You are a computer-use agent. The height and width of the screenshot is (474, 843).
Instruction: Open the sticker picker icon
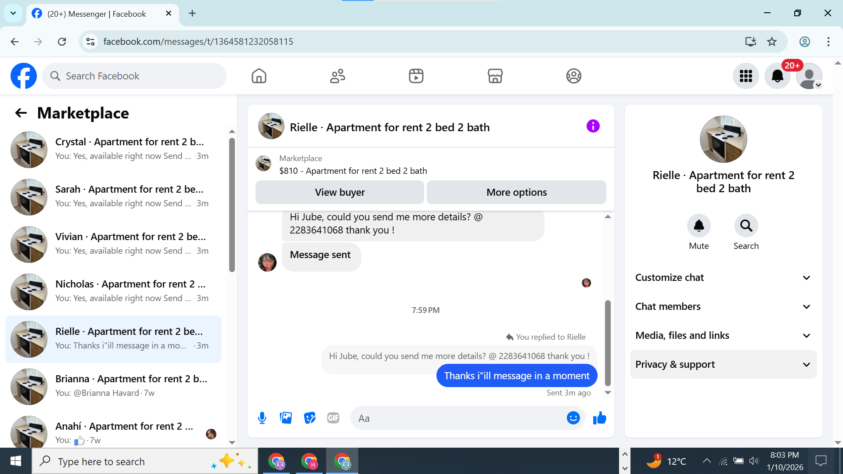point(310,418)
